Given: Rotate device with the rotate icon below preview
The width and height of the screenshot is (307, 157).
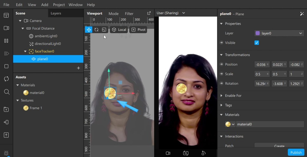Looking at the screenshot, I should click(x=203, y=153).
